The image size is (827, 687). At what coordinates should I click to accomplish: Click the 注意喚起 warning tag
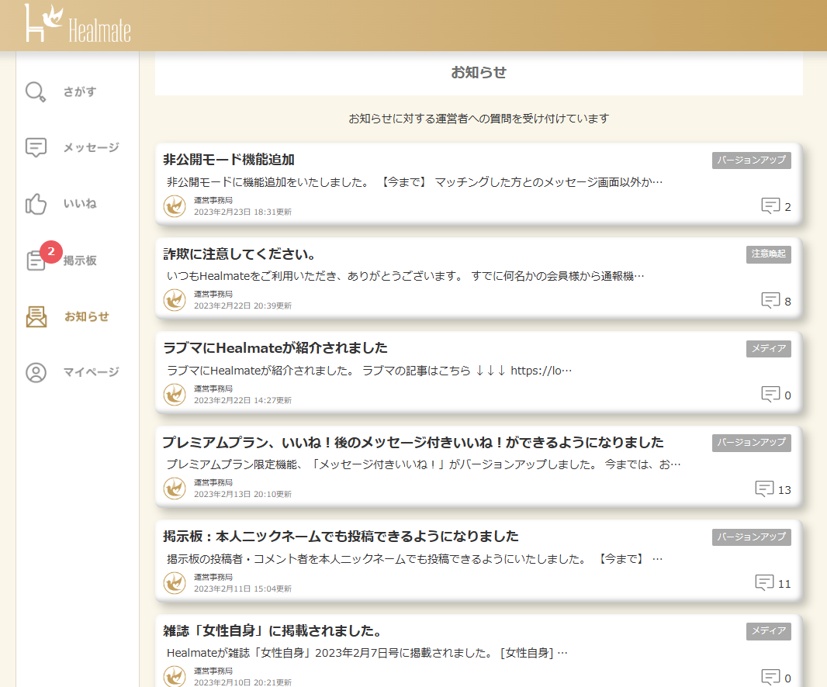coord(769,254)
